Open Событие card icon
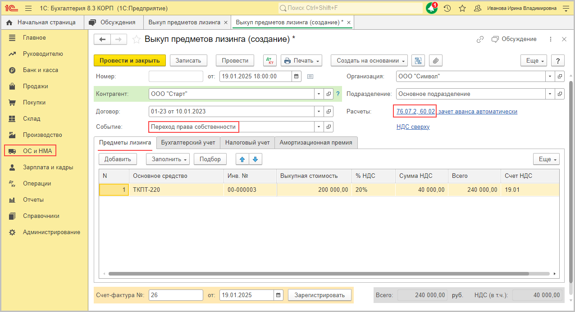575x312 pixels. (x=329, y=127)
